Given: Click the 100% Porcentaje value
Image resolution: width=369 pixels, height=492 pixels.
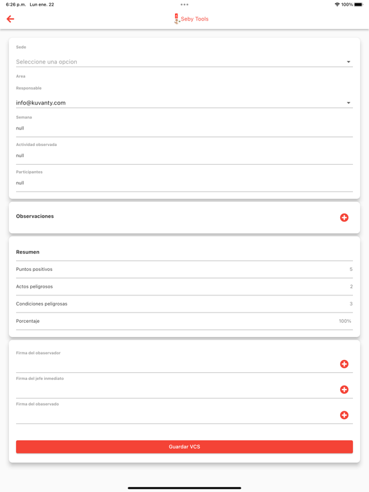Looking at the screenshot, I should (345, 321).
